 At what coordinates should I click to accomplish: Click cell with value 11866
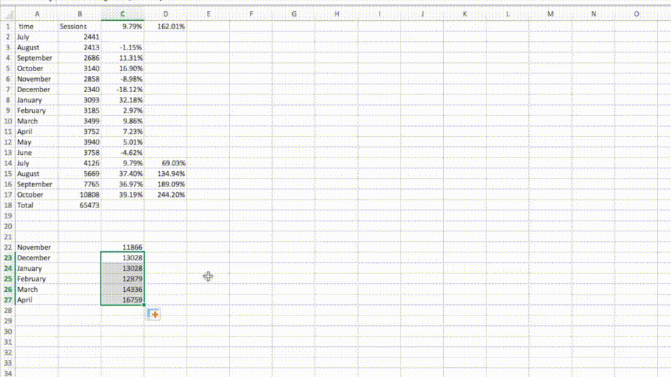[x=122, y=247]
